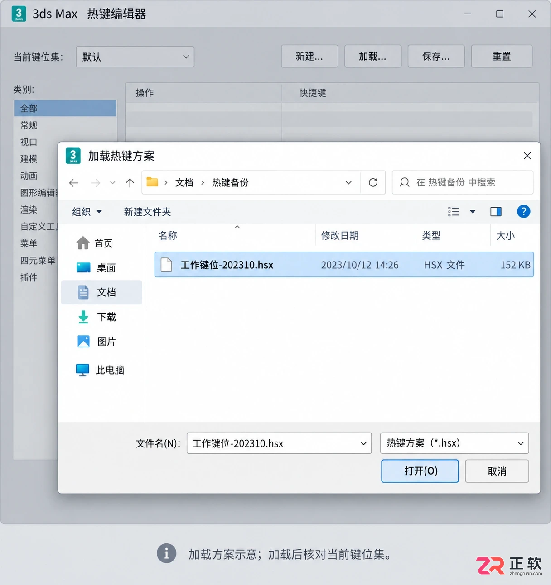Click the 操作 column header in editor
Screen dimensions: 551x585
click(x=203, y=93)
